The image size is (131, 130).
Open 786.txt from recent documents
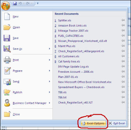[x=62, y=97]
